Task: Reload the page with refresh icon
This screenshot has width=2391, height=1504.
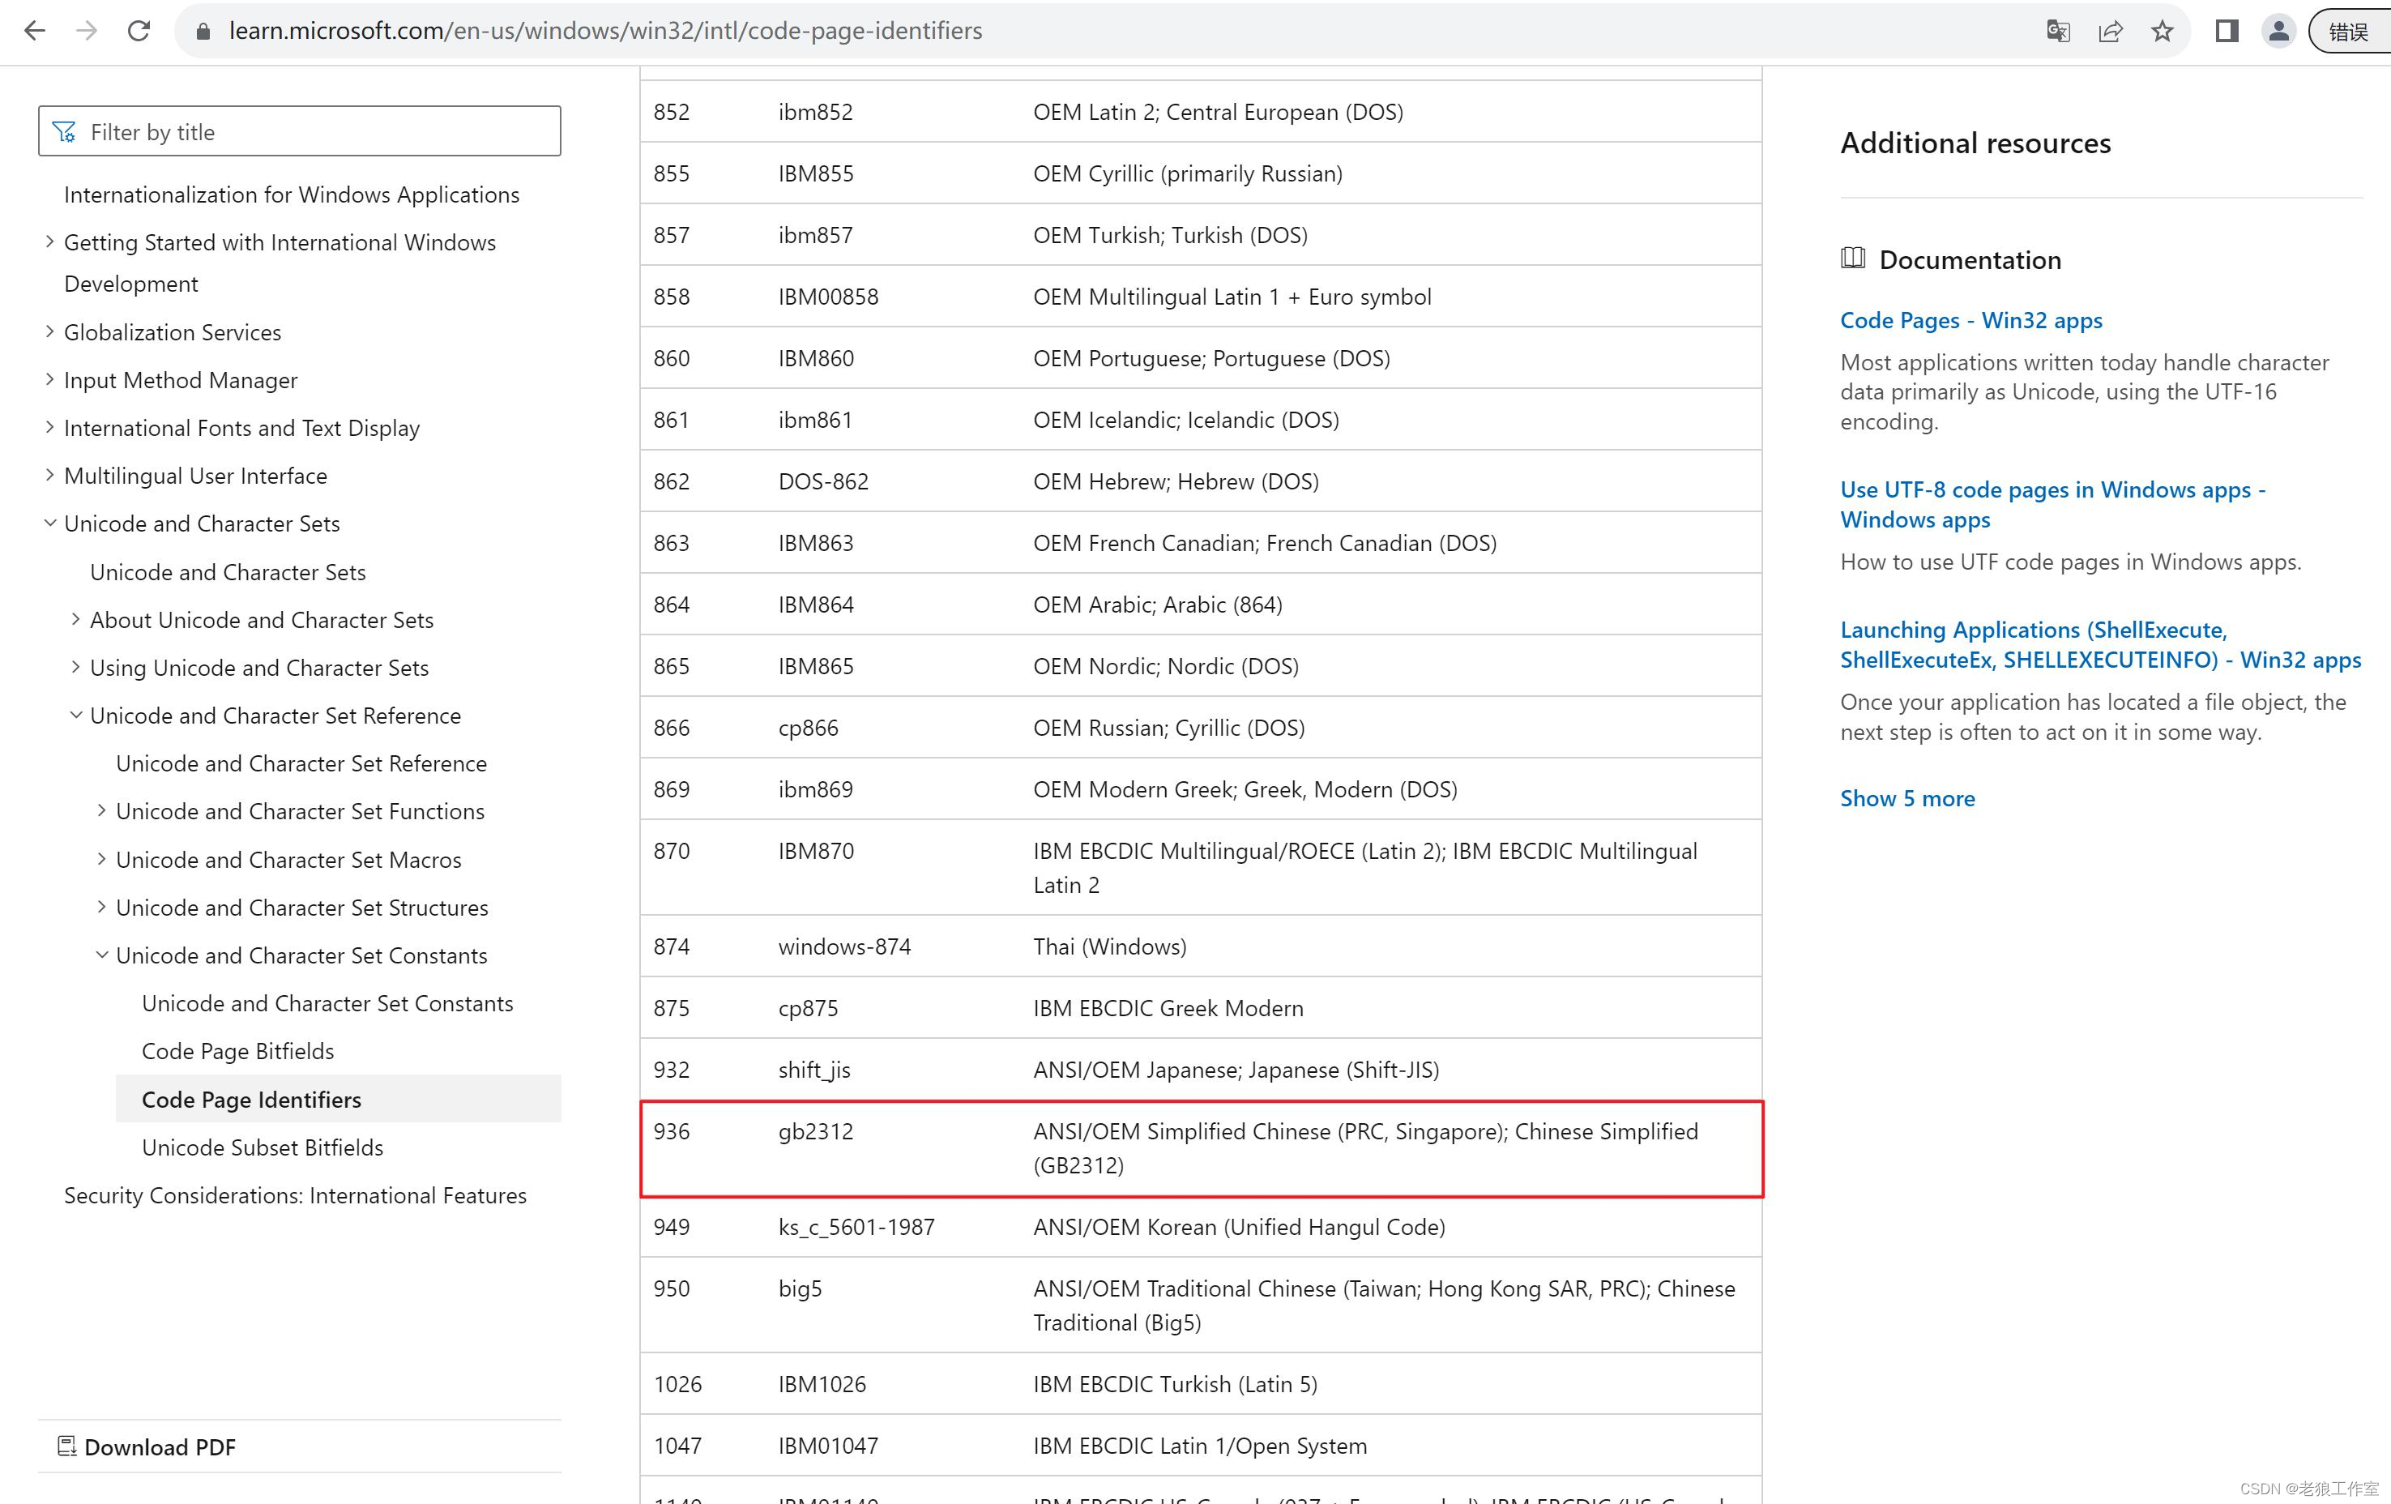Action: [139, 31]
